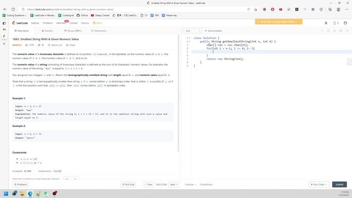Switch to the Solution tab
The width and height of the screenshot is (352, 198).
(47, 31)
